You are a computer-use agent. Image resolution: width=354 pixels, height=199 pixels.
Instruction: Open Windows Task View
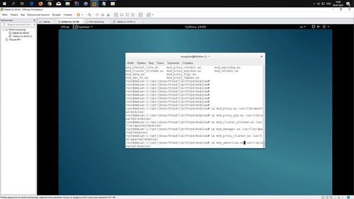22,4
